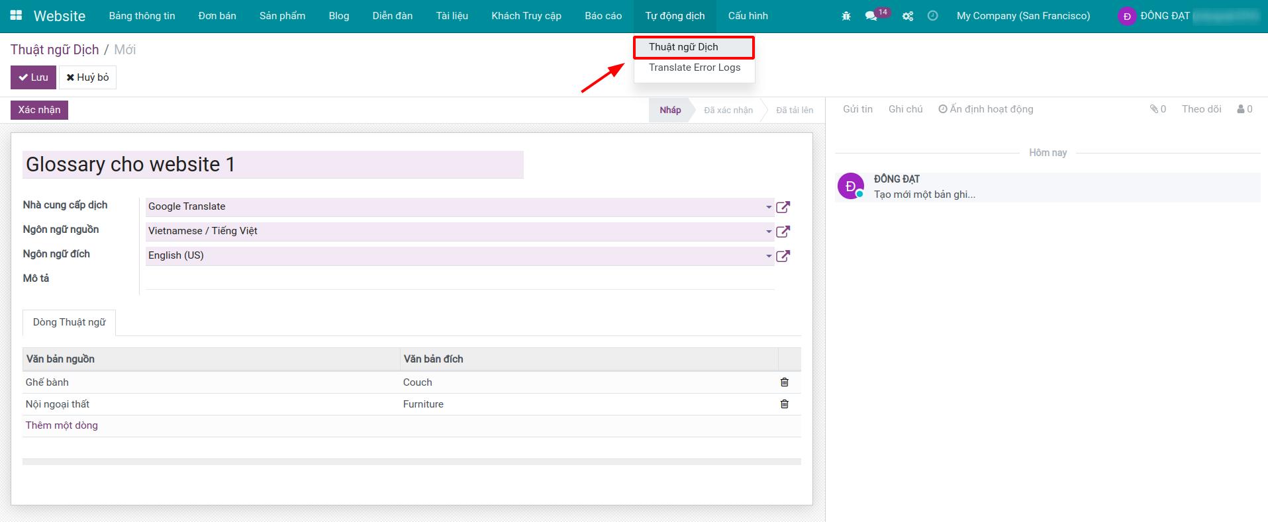Delete the Ghế bành glossary row
This screenshot has height=522, width=1268.
[784, 382]
